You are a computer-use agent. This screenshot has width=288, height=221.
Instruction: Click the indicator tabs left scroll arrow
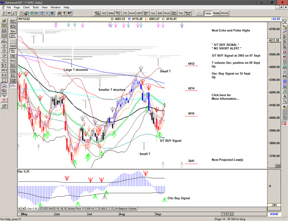click(20, 209)
